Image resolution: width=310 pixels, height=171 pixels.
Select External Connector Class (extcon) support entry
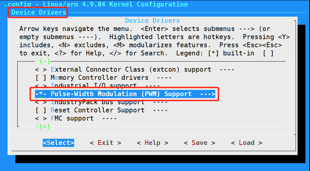pos(131,69)
